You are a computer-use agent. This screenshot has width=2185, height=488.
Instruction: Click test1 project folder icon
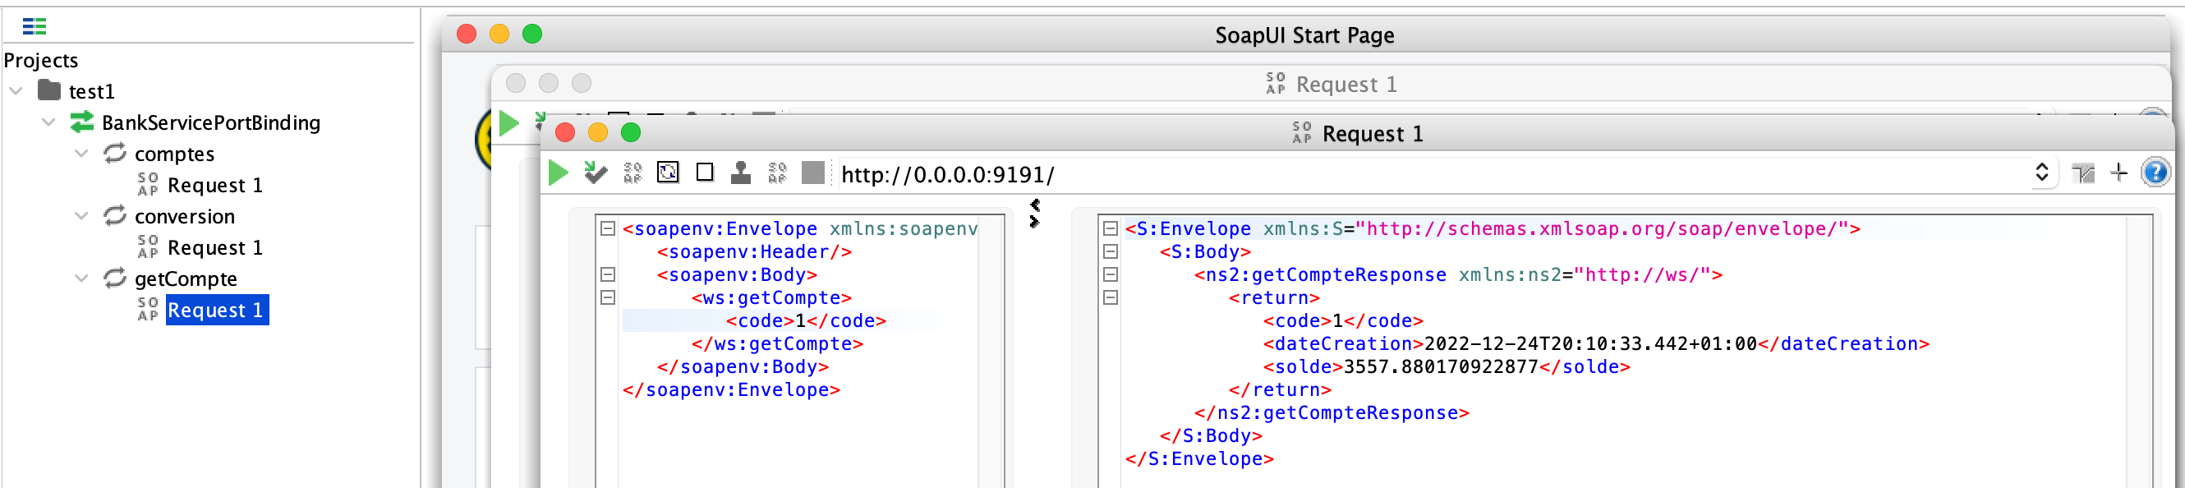tap(49, 90)
